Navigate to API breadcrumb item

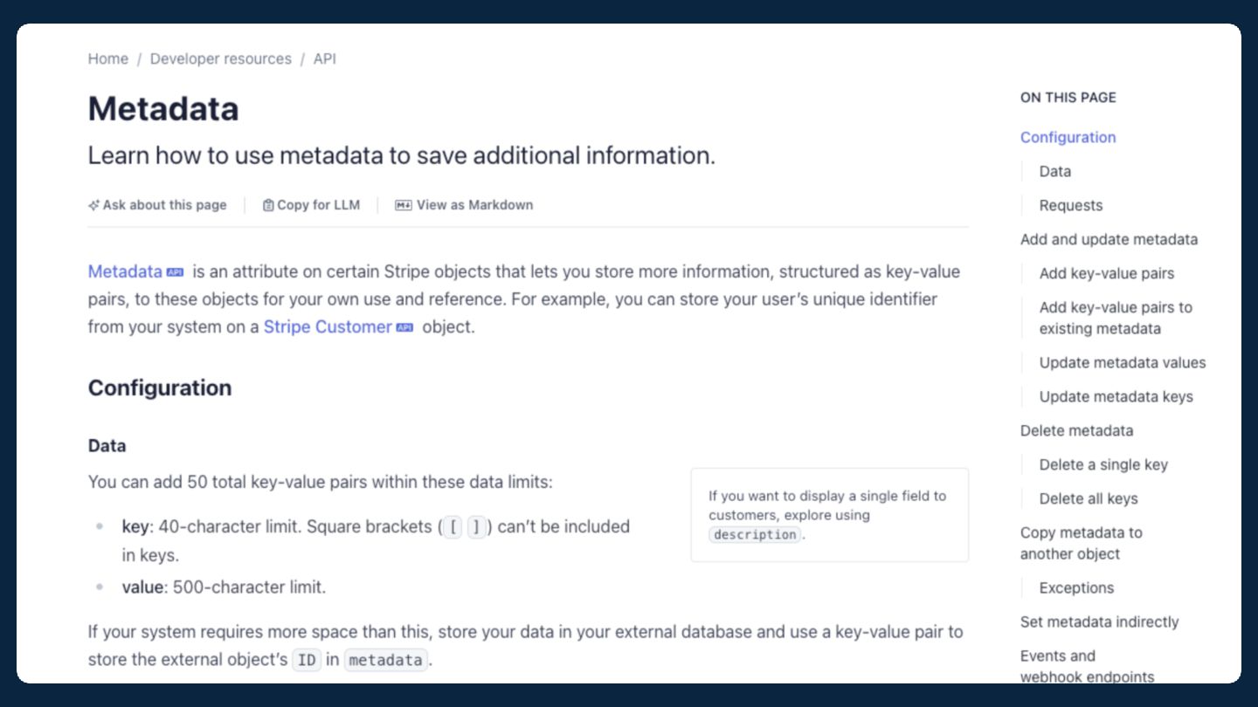325,59
